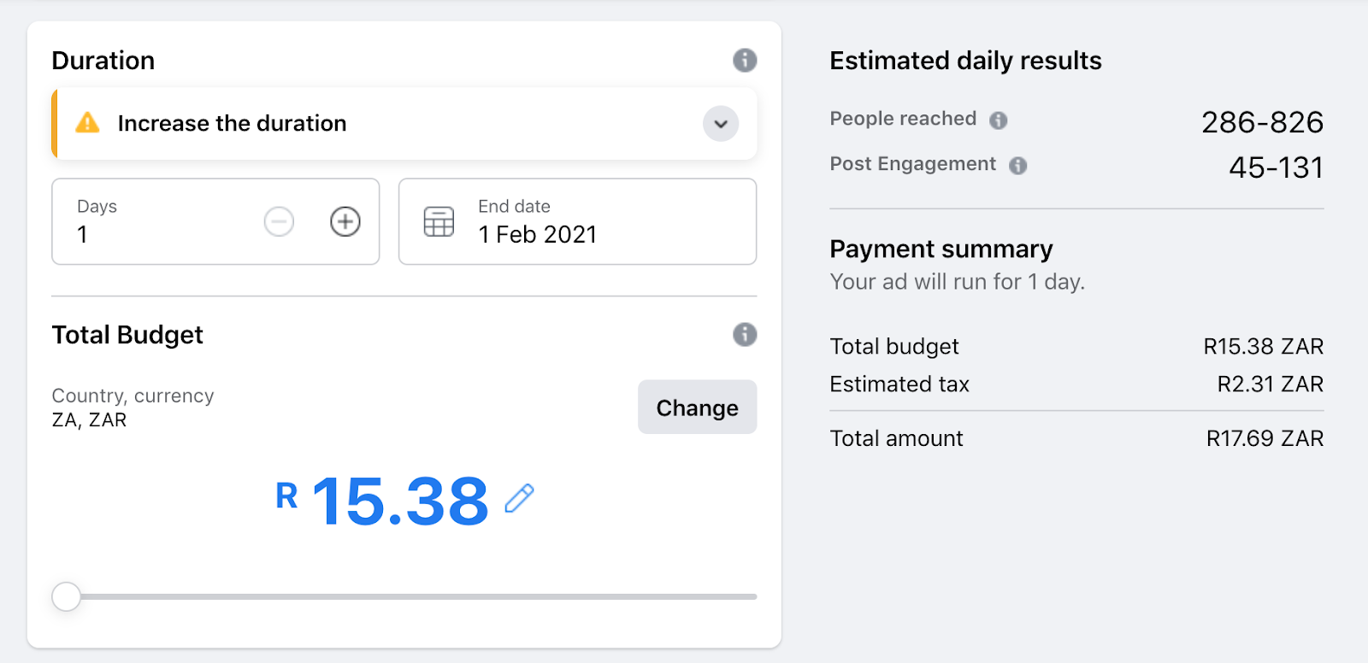The image size is (1368, 663).
Task: Click the People reached info icon
Action: tap(998, 120)
